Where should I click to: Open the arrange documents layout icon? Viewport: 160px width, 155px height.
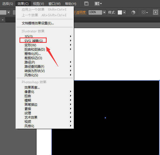97,4
